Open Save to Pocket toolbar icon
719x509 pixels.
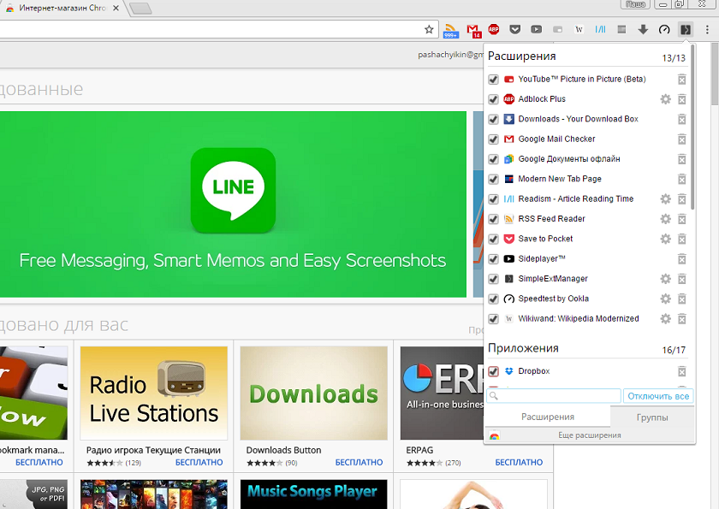pos(515,29)
